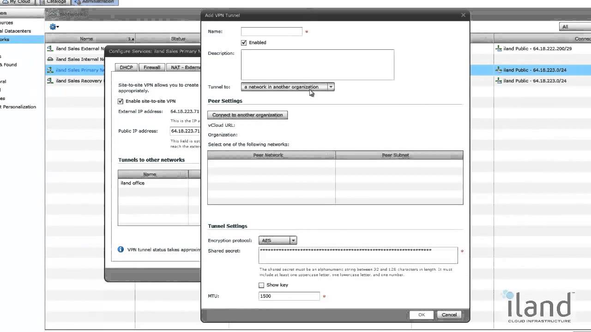The height and width of the screenshot is (332, 591).
Task: Click the OK button
Action: (422, 314)
